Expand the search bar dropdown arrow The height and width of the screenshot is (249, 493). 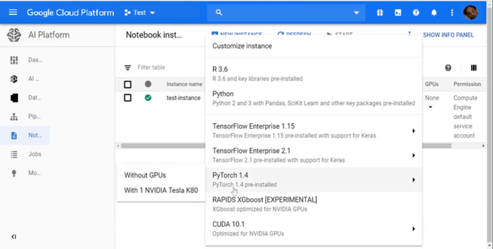(x=356, y=13)
